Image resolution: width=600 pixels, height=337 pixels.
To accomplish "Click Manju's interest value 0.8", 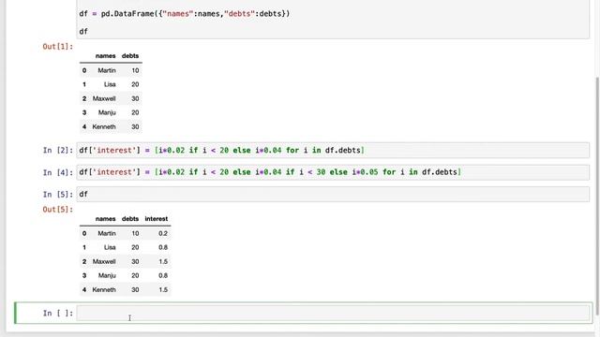I will coord(163,275).
